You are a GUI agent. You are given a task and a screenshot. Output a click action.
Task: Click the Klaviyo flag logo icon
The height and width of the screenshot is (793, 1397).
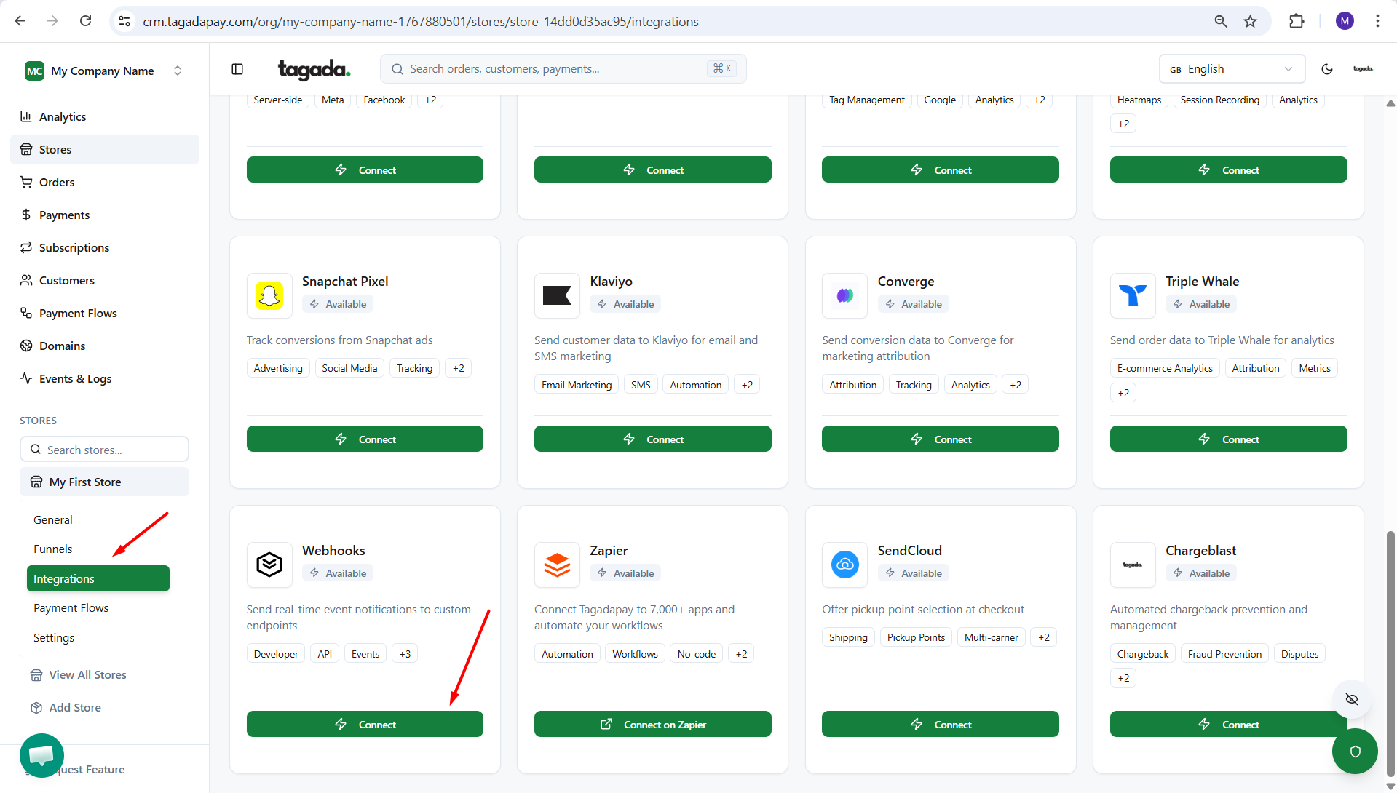557,296
